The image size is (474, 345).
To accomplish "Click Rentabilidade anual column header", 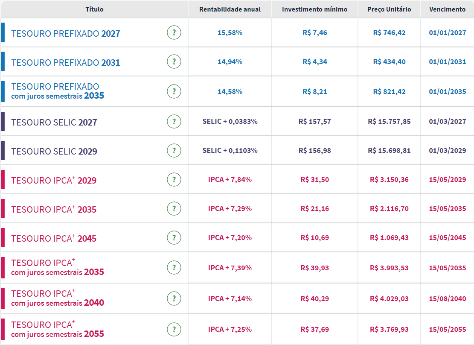I will point(230,9).
